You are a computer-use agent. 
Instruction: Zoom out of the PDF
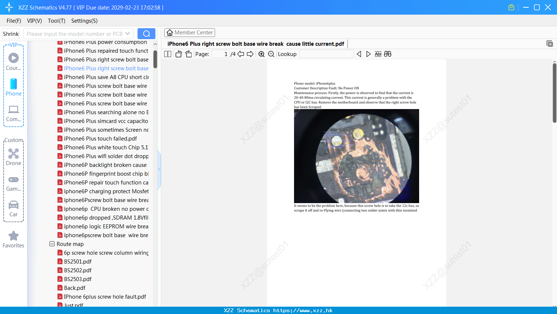(x=271, y=54)
